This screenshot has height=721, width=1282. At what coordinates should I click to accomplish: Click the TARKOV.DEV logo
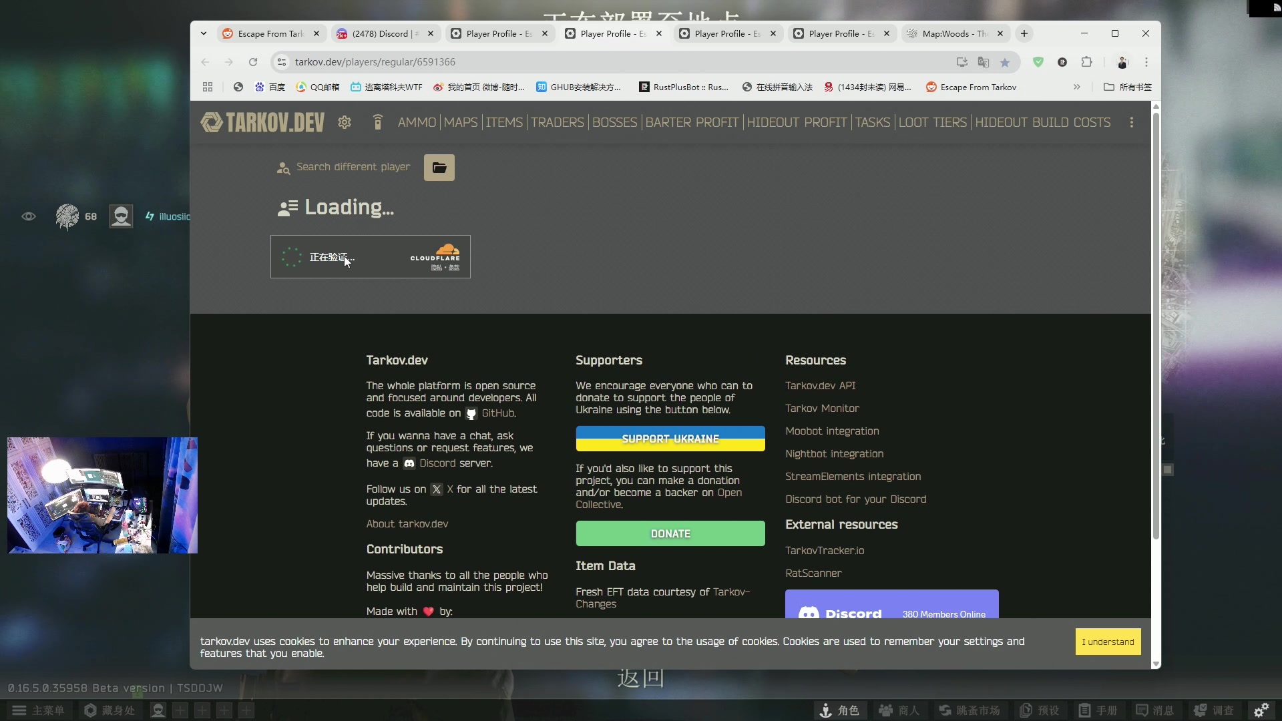[x=262, y=122]
